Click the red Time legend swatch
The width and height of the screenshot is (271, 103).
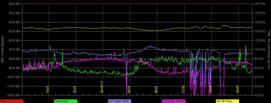12,101
